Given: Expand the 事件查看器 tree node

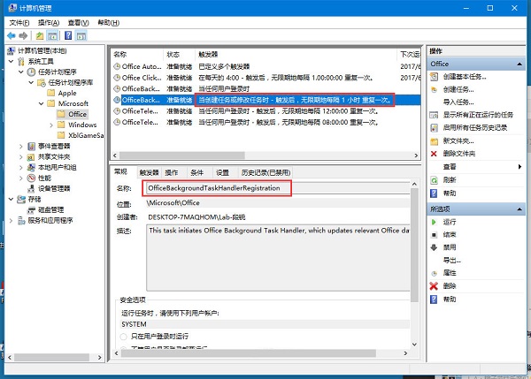Looking at the screenshot, I should click(19, 146).
